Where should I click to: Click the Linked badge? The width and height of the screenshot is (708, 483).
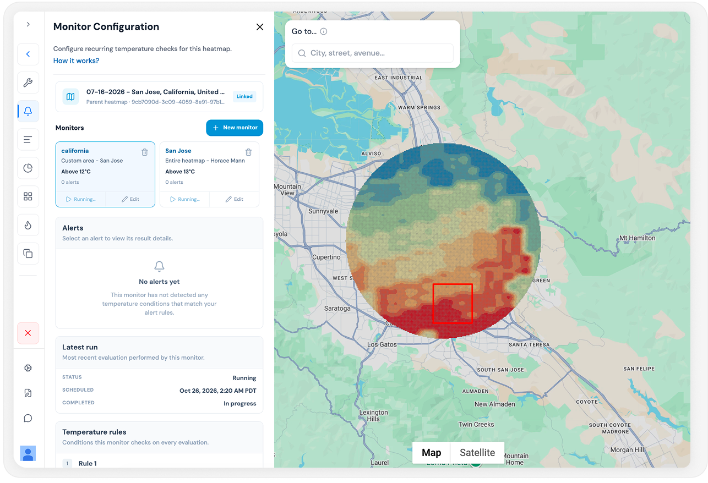pyautogui.click(x=244, y=97)
